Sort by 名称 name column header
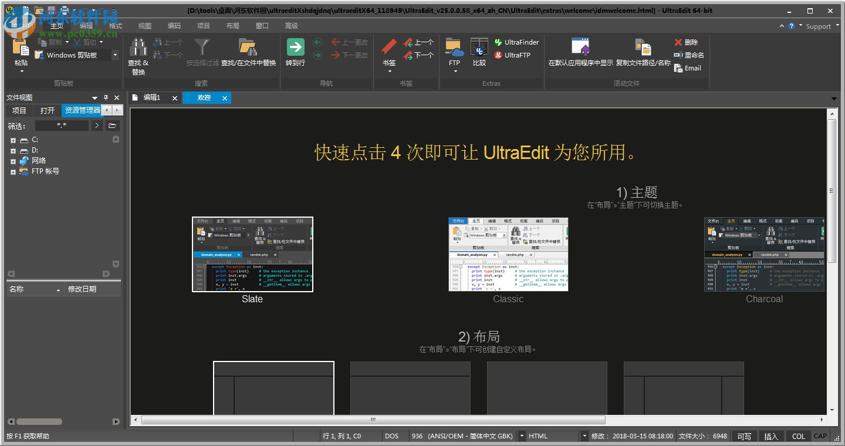 [35, 289]
